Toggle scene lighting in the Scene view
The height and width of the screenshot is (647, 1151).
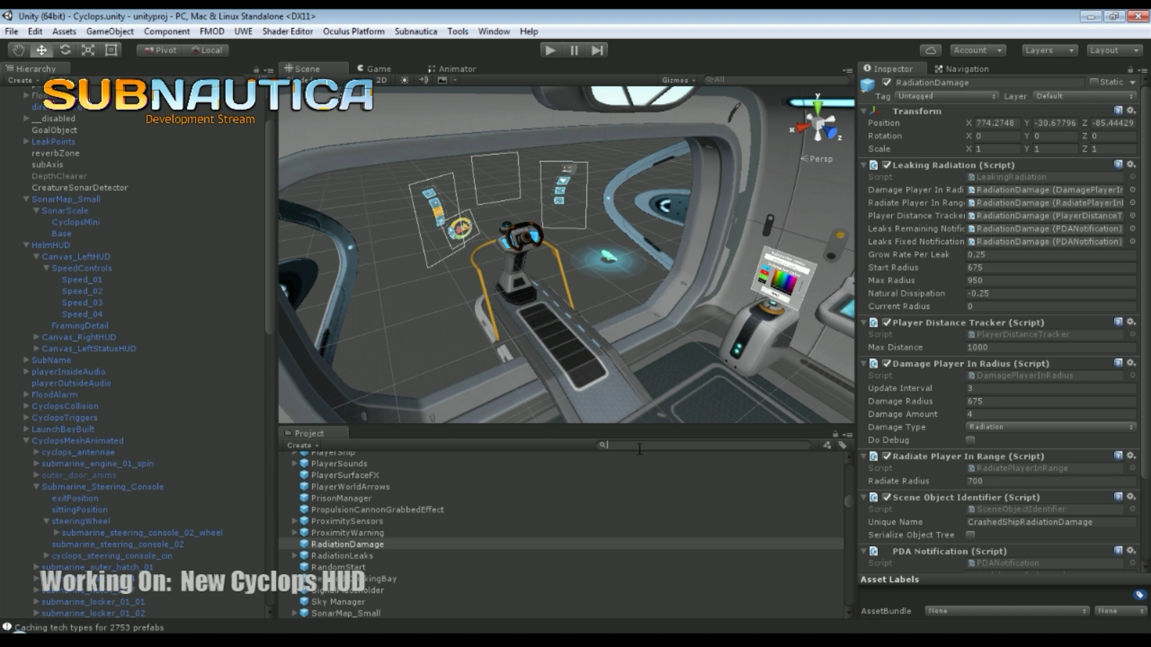click(405, 79)
